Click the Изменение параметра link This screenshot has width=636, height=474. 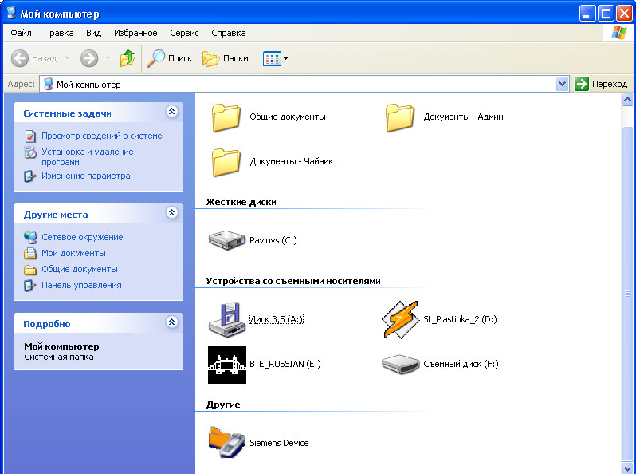point(86,176)
